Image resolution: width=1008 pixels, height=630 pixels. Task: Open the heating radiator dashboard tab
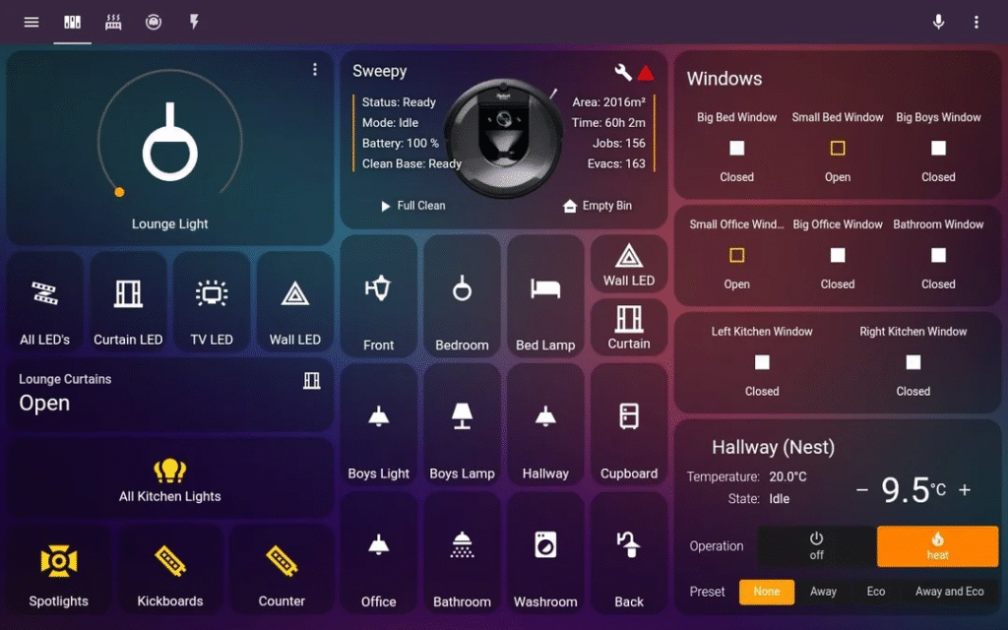click(113, 22)
